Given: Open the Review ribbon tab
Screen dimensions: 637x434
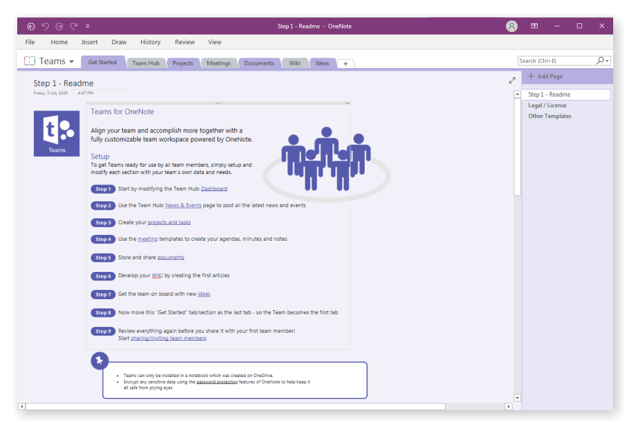Looking at the screenshot, I should pos(185,42).
